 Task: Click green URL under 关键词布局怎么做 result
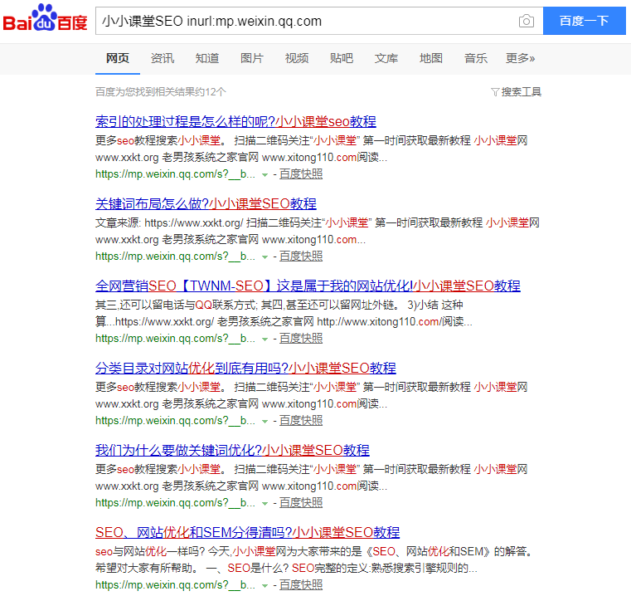pos(175,256)
